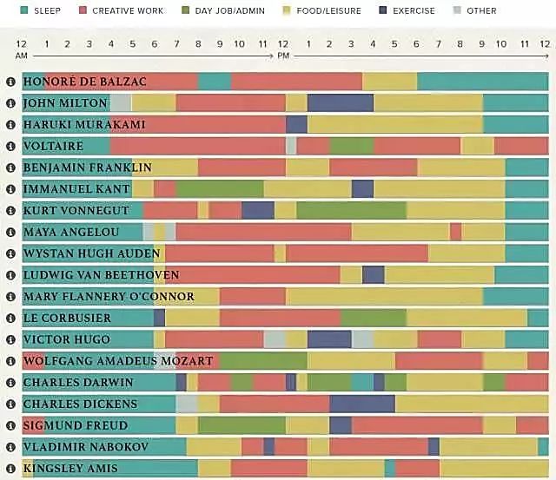Show info for Victor Hugo row
556x480 pixels.
(x=10, y=339)
